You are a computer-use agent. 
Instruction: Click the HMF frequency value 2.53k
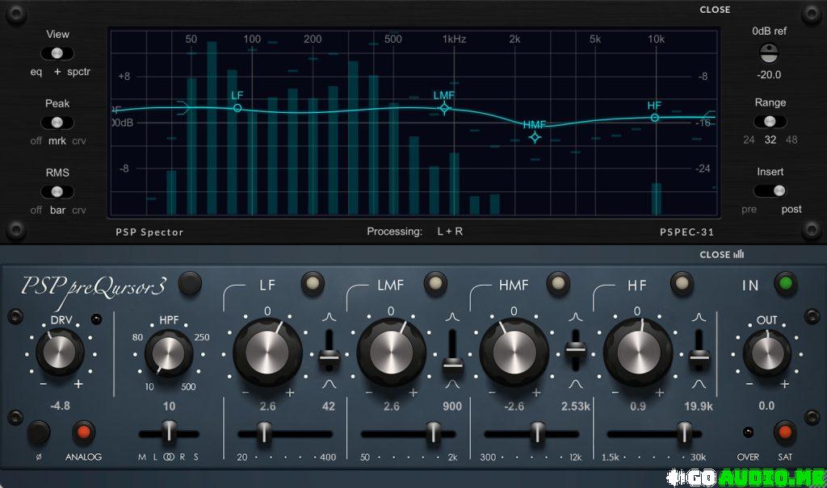click(x=575, y=407)
